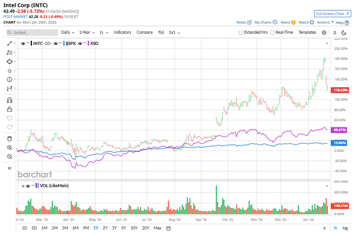356x235 pixels.
Task: Select the 6M time range
Action: [75, 228]
